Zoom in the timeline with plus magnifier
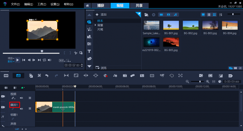Screen dimensions: 243x131 [x=208, y=81]
